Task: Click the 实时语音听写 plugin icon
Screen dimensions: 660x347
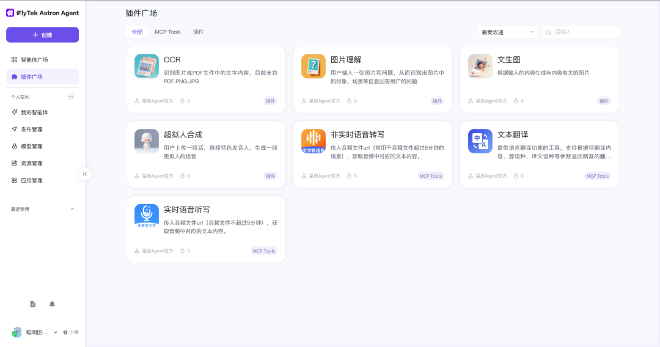Action: click(x=147, y=216)
